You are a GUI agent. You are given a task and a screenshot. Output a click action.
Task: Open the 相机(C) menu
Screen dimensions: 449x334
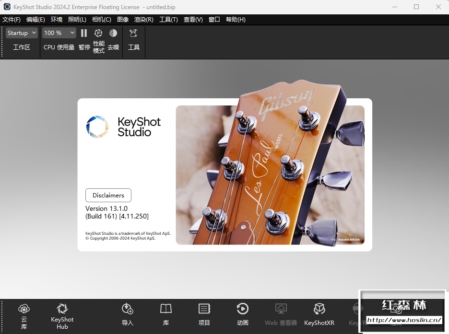coord(101,20)
